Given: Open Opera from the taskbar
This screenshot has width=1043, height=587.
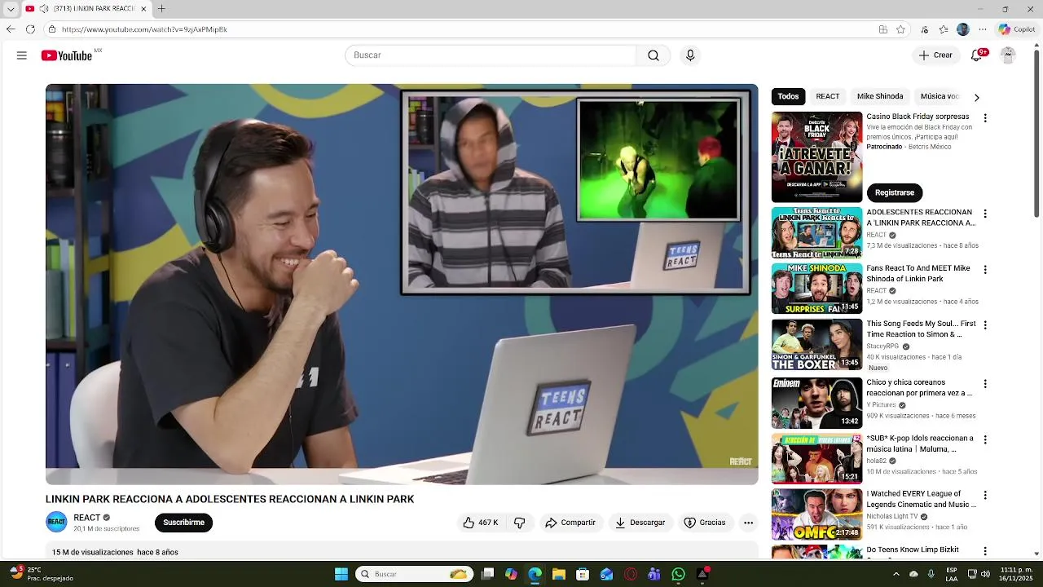Looking at the screenshot, I should tap(630, 574).
